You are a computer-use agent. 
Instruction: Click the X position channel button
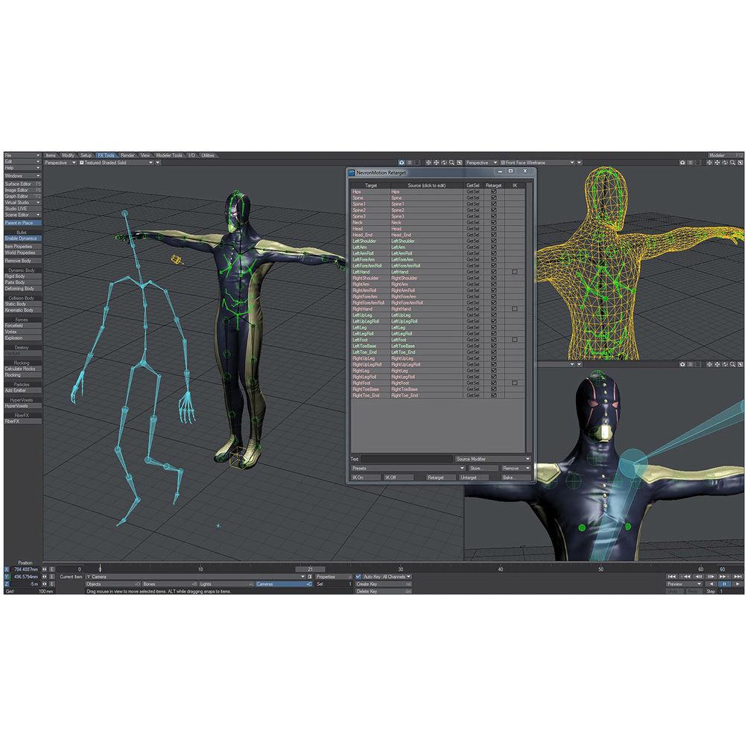point(8,569)
